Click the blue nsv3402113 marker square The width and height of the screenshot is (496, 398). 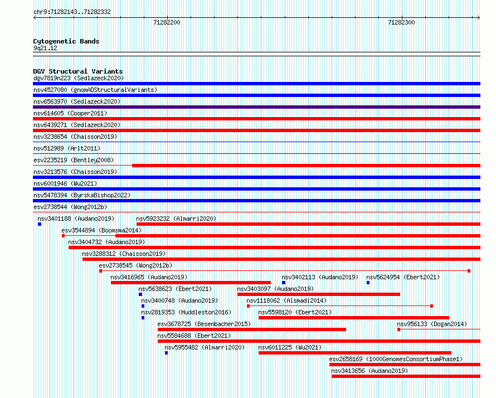tap(284, 283)
